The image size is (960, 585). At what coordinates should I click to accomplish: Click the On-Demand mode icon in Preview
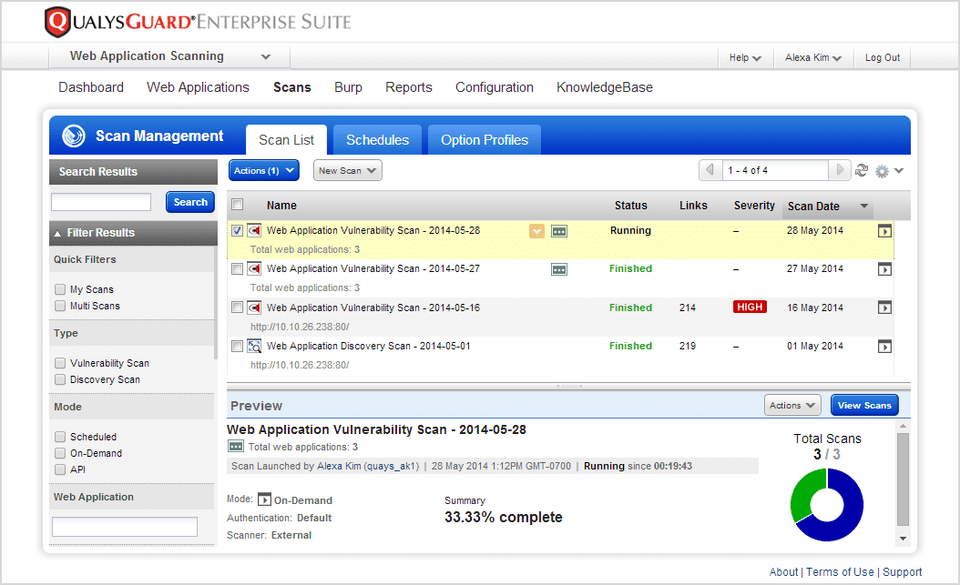click(264, 499)
